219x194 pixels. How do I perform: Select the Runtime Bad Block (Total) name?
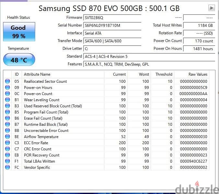(x=46, y=124)
